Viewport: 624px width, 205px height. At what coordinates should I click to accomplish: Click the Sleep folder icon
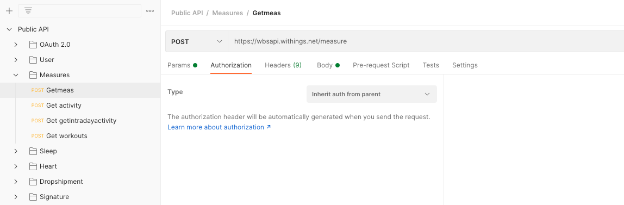click(33, 151)
